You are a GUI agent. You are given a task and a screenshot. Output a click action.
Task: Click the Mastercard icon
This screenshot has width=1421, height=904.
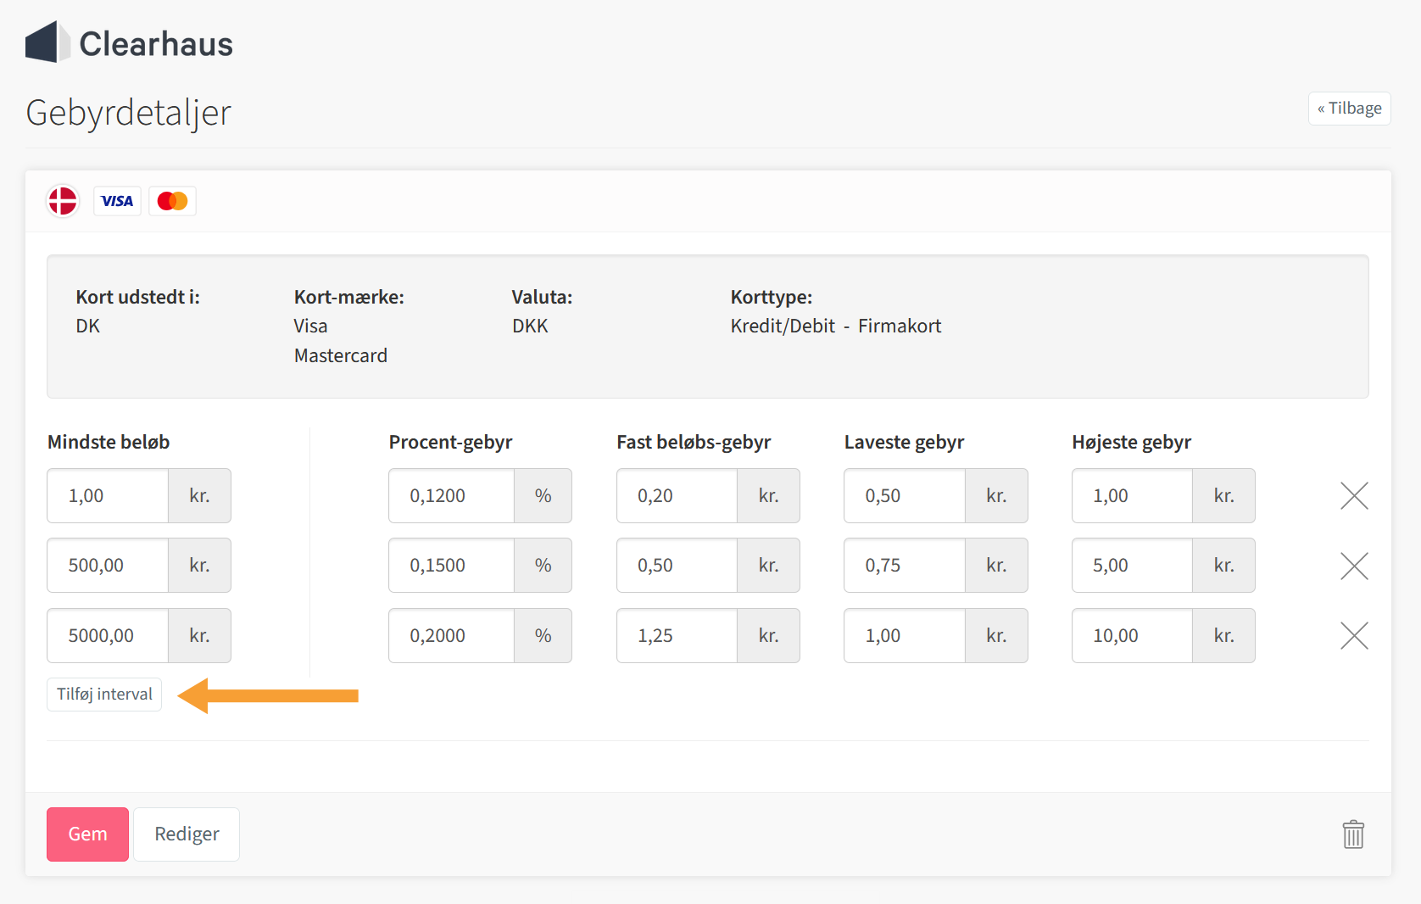point(172,201)
